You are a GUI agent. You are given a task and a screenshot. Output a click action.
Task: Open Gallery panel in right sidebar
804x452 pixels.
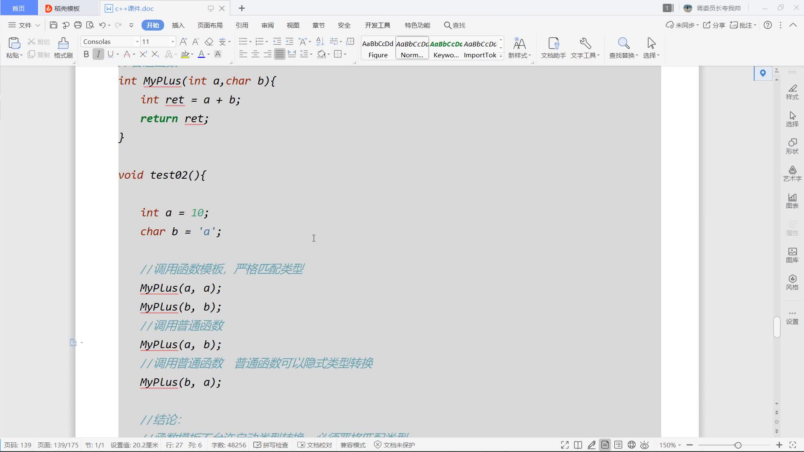(792, 255)
